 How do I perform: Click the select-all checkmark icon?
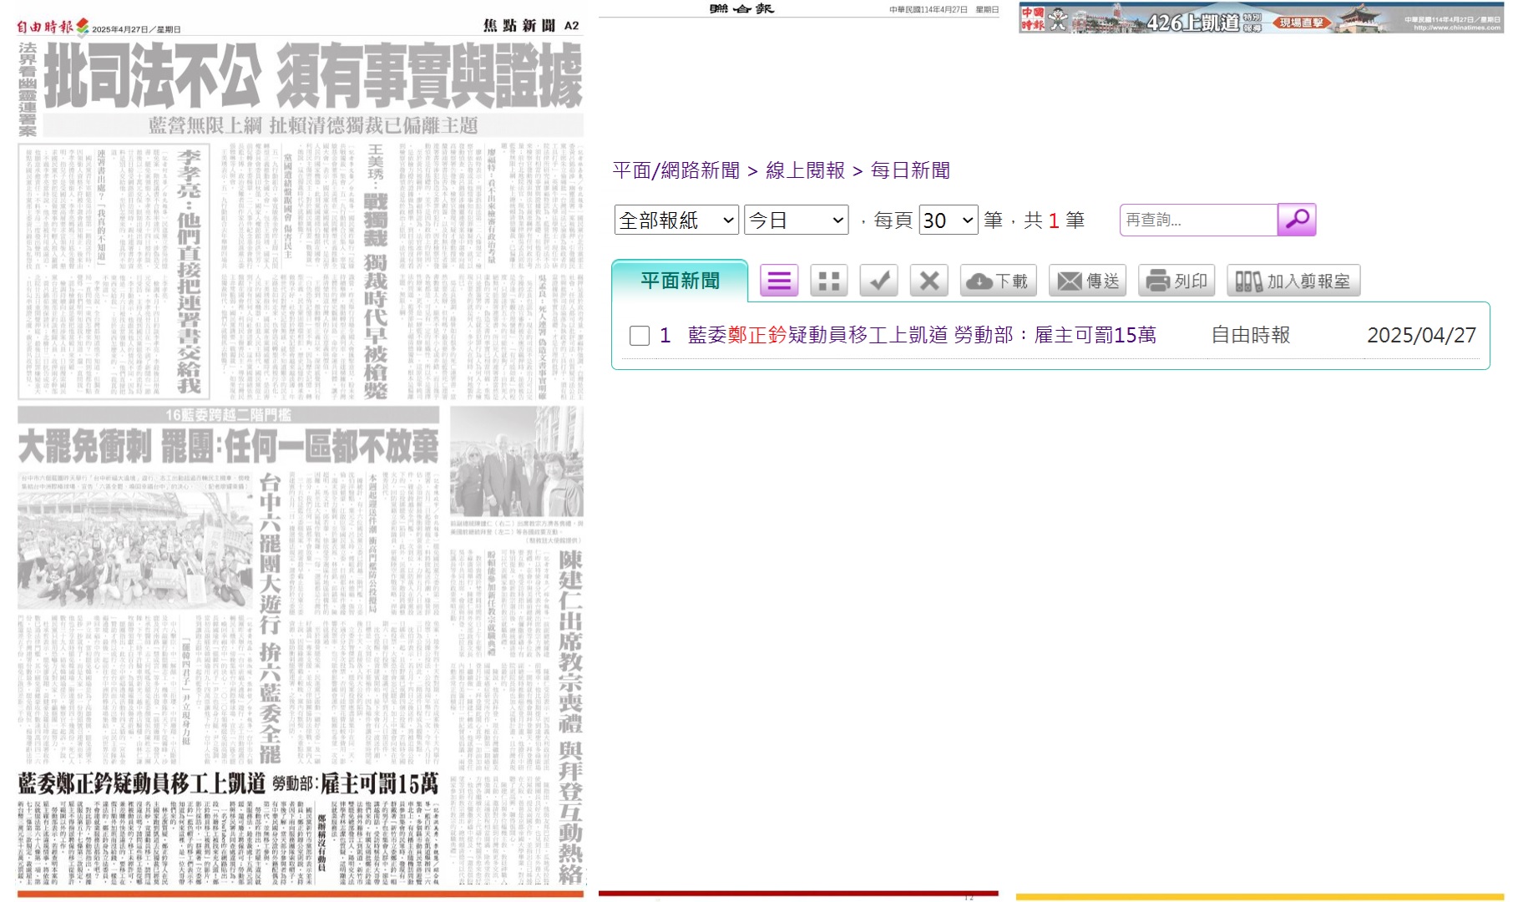coord(878,281)
